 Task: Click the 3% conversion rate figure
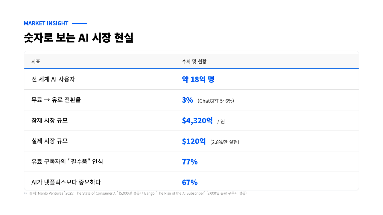pos(187,100)
